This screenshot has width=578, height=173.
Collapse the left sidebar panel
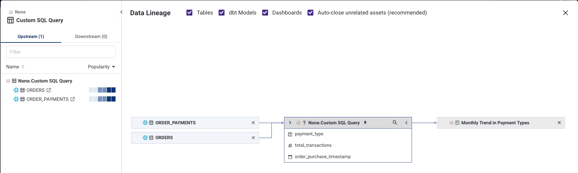coord(121,12)
